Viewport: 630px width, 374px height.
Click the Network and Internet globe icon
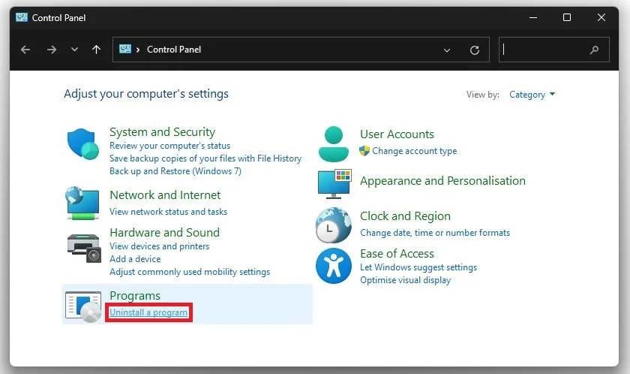tap(82, 203)
